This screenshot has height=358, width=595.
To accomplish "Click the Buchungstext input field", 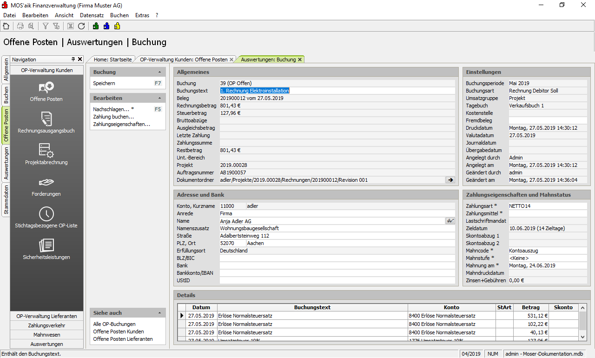I will (337, 91).
